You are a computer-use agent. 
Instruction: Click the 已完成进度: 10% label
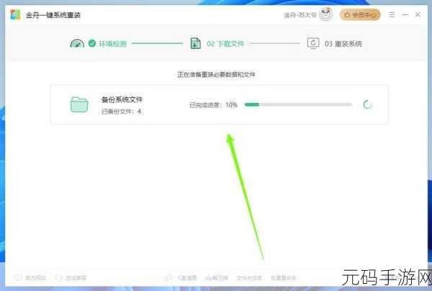pyautogui.click(x=214, y=104)
